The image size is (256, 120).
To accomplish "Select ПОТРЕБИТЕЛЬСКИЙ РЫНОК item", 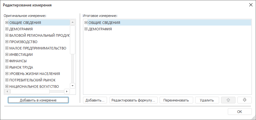I will [x=32, y=80].
